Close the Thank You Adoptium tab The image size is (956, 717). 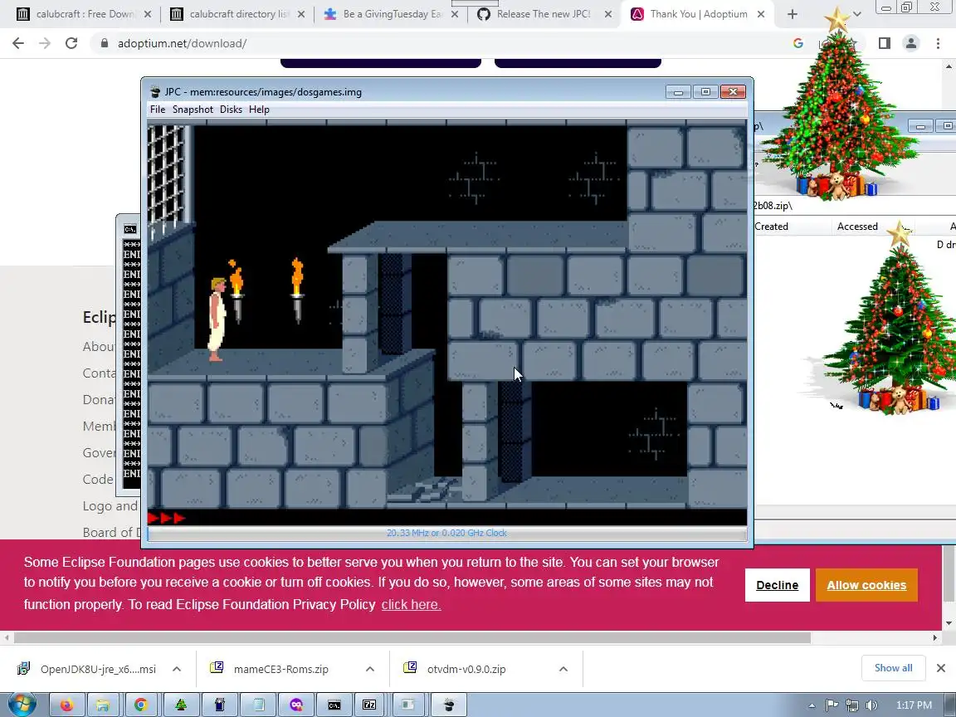pyautogui.click(x=761, y=14)
